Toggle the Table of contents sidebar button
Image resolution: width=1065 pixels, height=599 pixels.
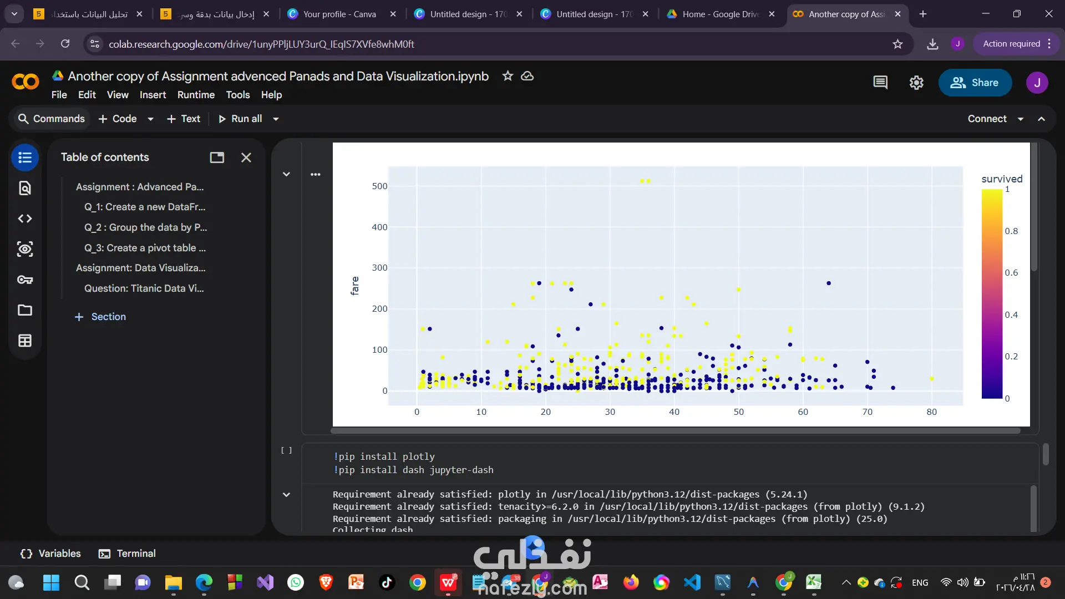click(x=25, y=158)
